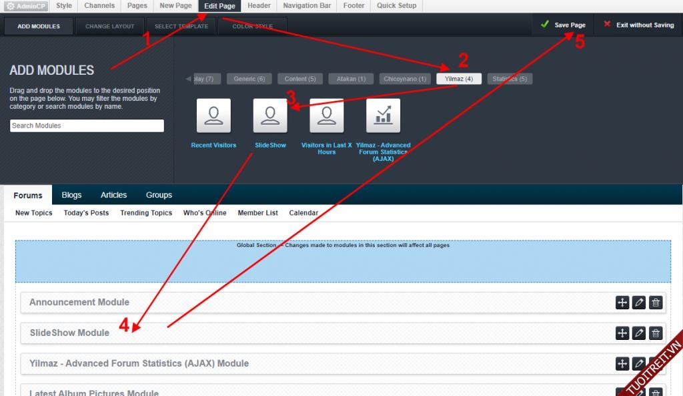Open Quick Setup in top menu
The width and height of the screenshot is (683, 396).
tap(396, 5)
